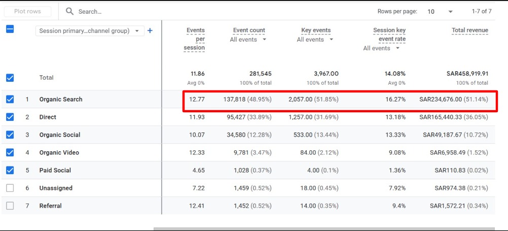Click the search magnifier icon
Image resolution: width=508 pixels, height=231 pixels.
point(70,11)
